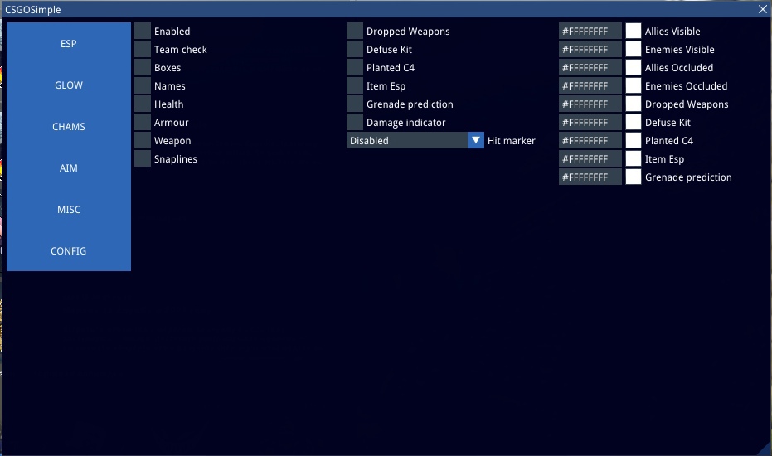Switch to the GLOW tab

69,85
